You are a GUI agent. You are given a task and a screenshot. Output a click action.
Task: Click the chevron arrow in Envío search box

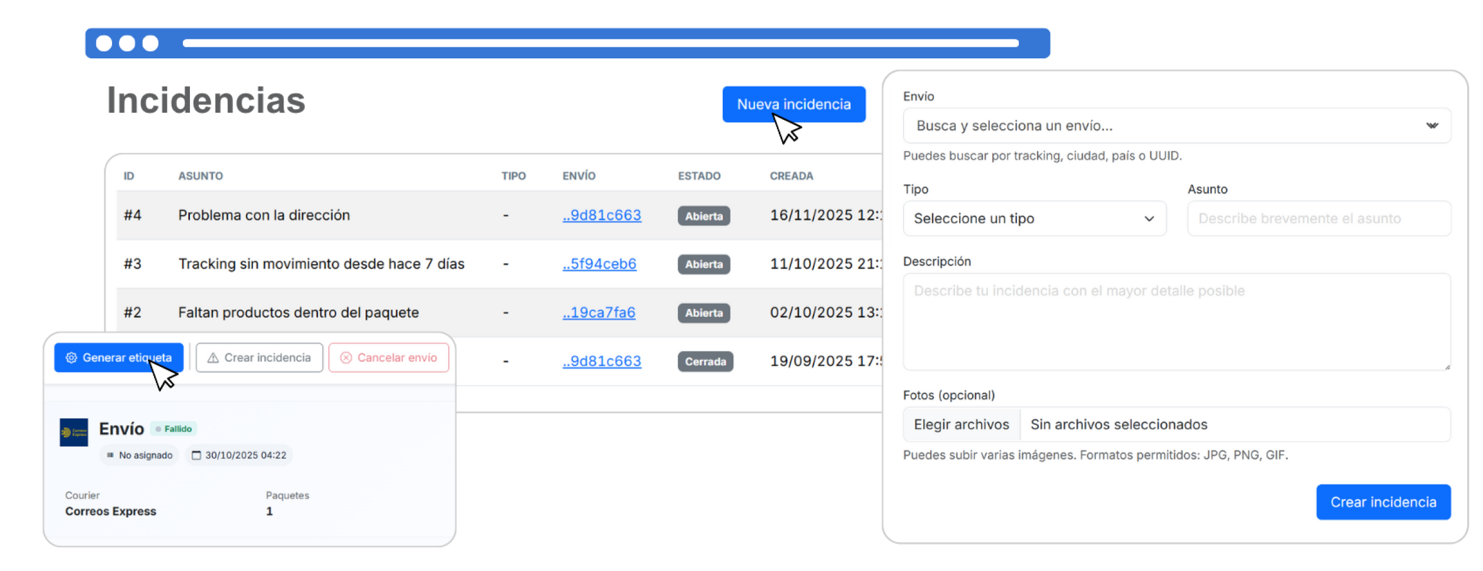click(1432, 126)
